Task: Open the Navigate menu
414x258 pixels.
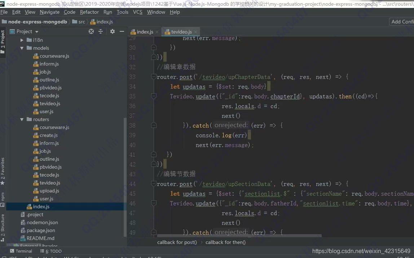Action: (50, 12)
